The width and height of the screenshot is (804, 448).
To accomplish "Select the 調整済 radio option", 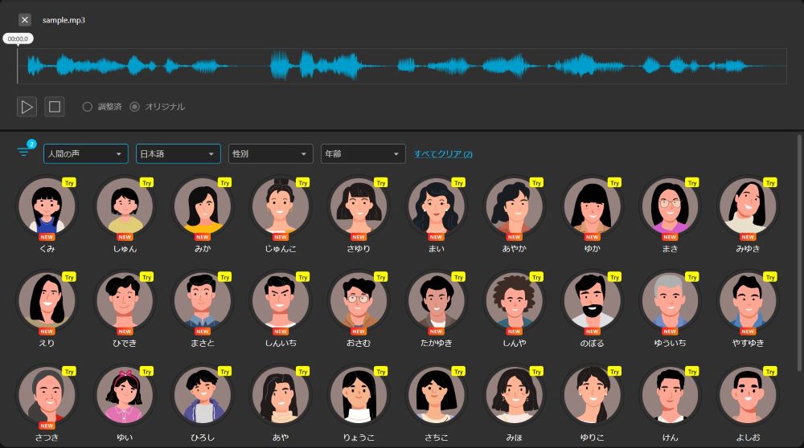I will click(x=88, y=107).
